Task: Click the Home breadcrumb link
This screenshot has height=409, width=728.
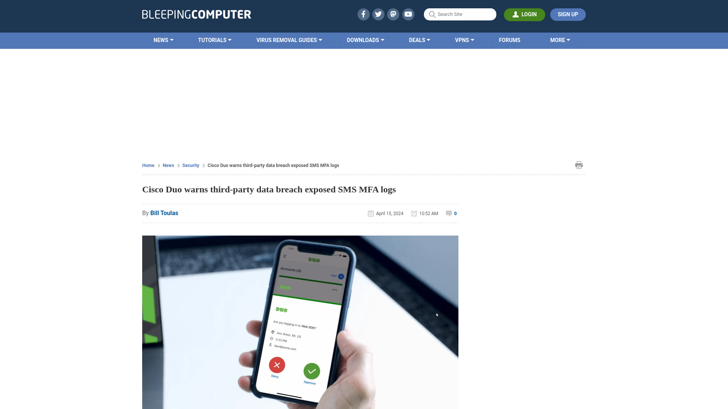Action: coord(149,165)
